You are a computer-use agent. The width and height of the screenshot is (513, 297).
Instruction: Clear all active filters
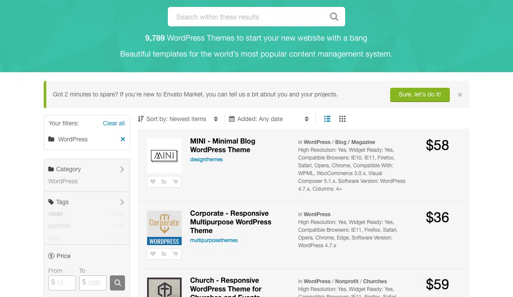point(114,123)
